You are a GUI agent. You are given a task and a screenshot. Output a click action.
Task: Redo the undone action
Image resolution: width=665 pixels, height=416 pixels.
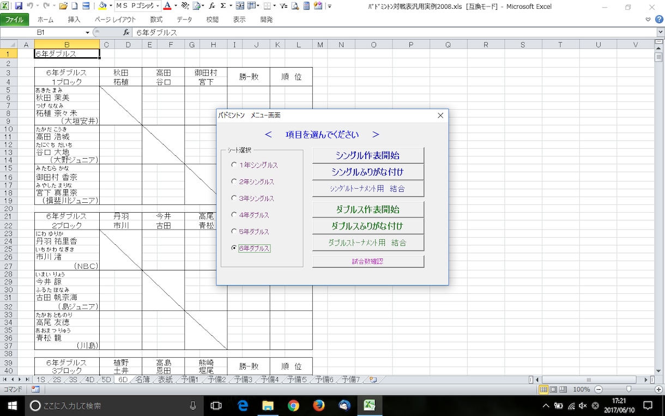[x=46, y=7]
